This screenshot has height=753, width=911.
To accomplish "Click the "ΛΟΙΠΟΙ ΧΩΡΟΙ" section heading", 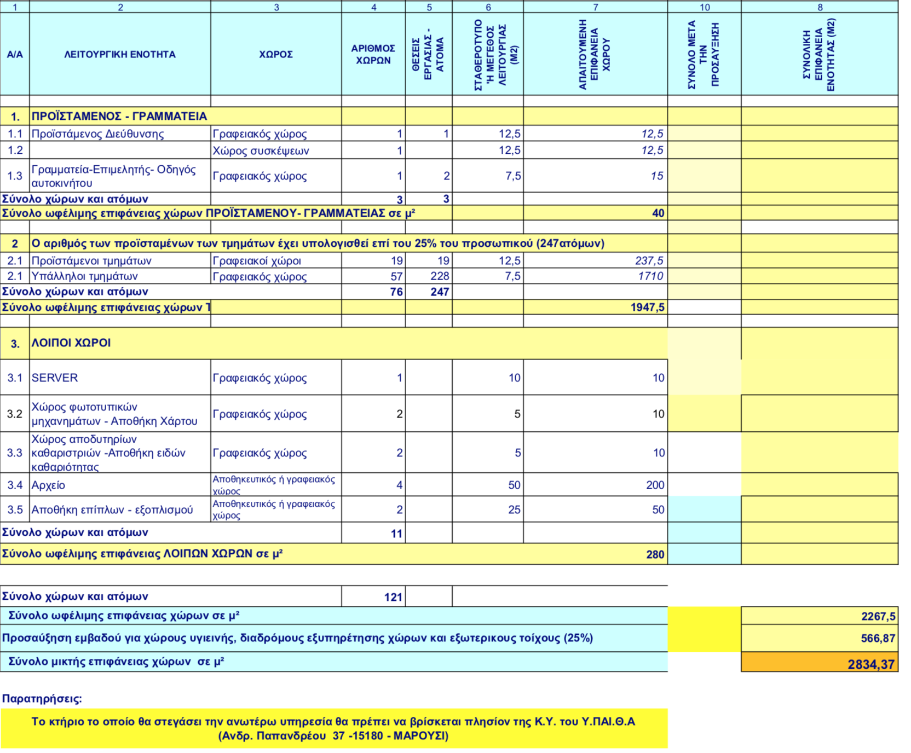I will pos(71,343).
